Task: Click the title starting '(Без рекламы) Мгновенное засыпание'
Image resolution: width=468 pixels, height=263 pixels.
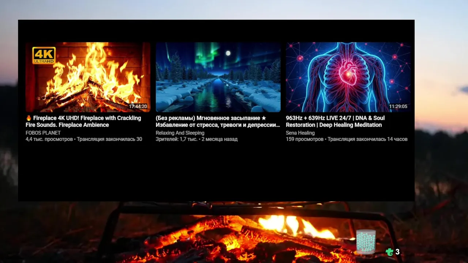Action: 218,121
